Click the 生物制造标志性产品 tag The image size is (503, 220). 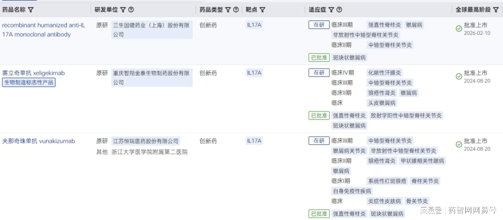coord(29,82)
